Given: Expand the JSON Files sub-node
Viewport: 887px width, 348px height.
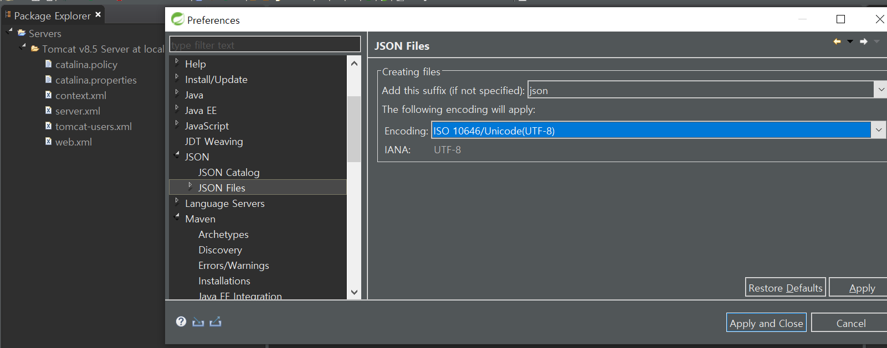Looking at the screenshot, I should tap(190, 185).
